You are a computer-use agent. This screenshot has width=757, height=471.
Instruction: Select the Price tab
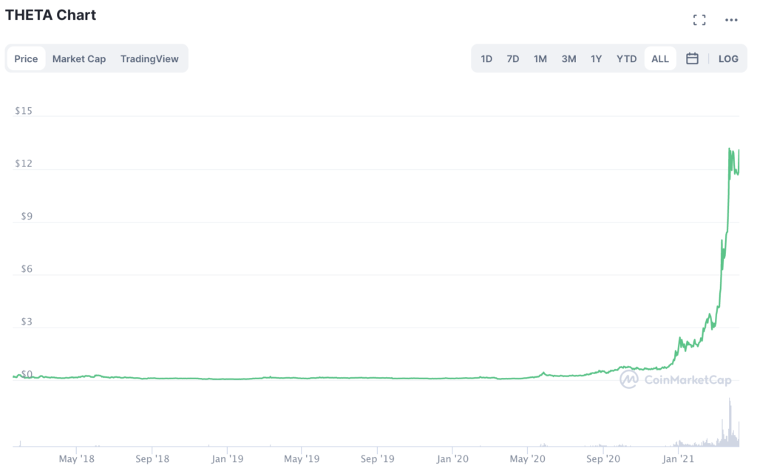26,58
